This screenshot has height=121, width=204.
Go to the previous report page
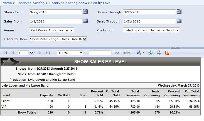pyautogui.click(x=13, y=53)
